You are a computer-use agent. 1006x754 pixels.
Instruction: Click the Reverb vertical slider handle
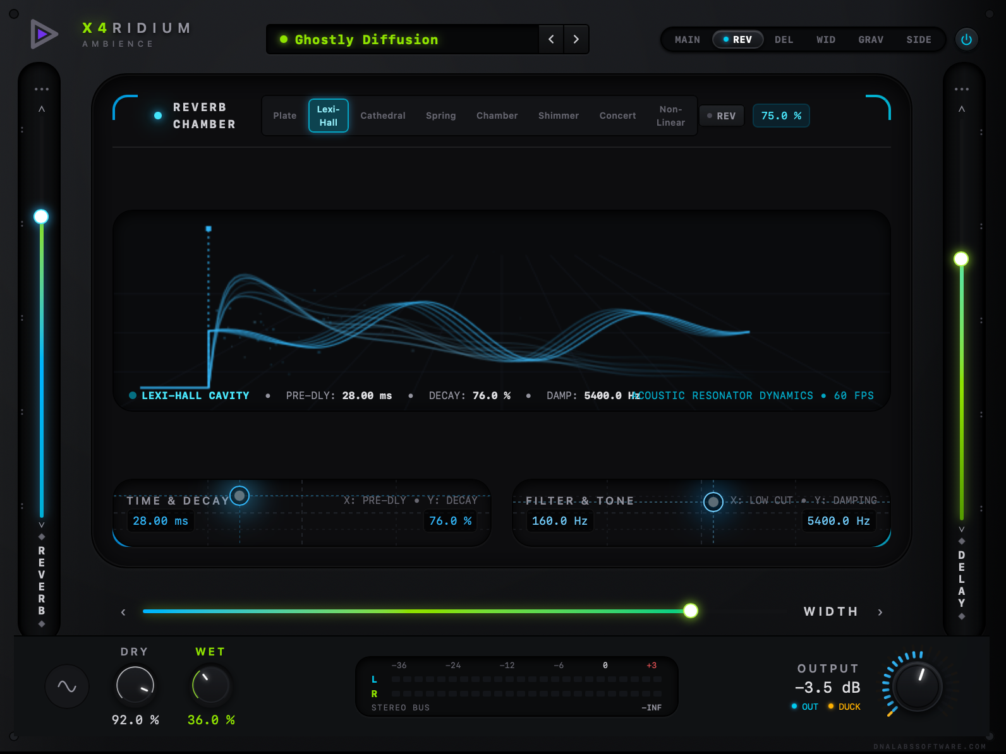[41, 217]
